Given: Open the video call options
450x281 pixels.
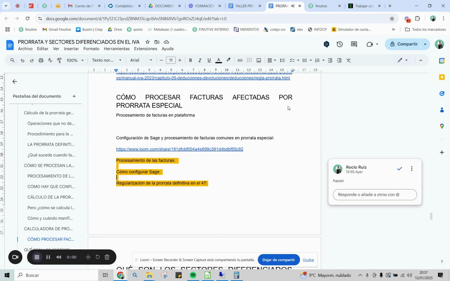Looking at the screenshot, I should [372, 44].
